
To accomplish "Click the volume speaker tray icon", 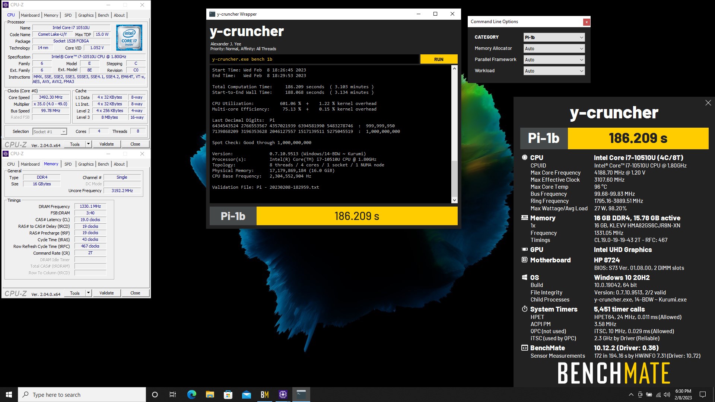I will [x=667, y=395].
